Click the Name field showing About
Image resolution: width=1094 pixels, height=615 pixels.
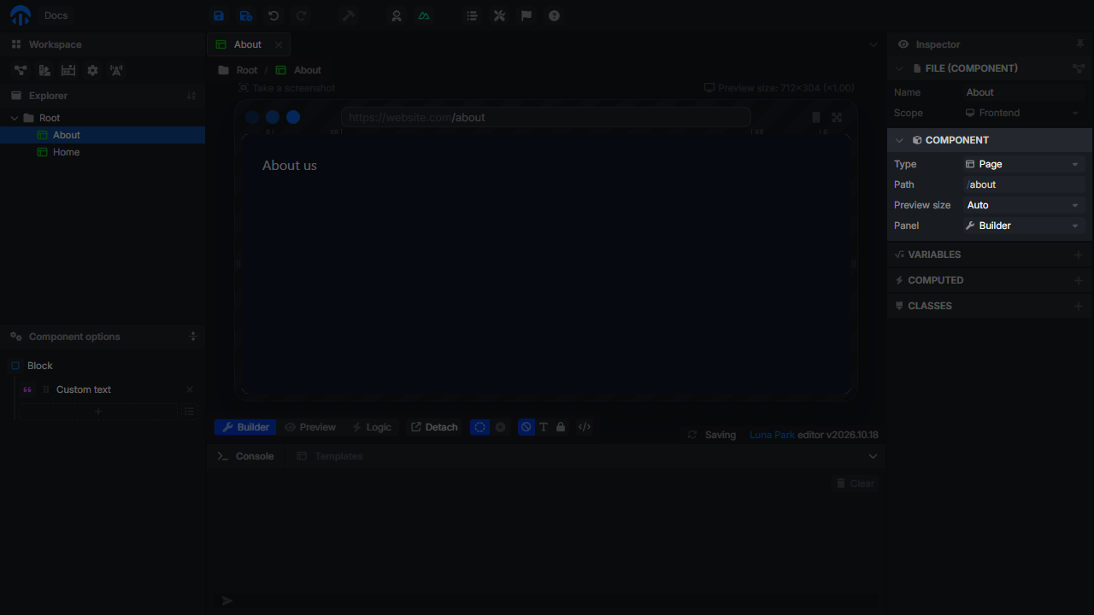tap(1024, 92)
